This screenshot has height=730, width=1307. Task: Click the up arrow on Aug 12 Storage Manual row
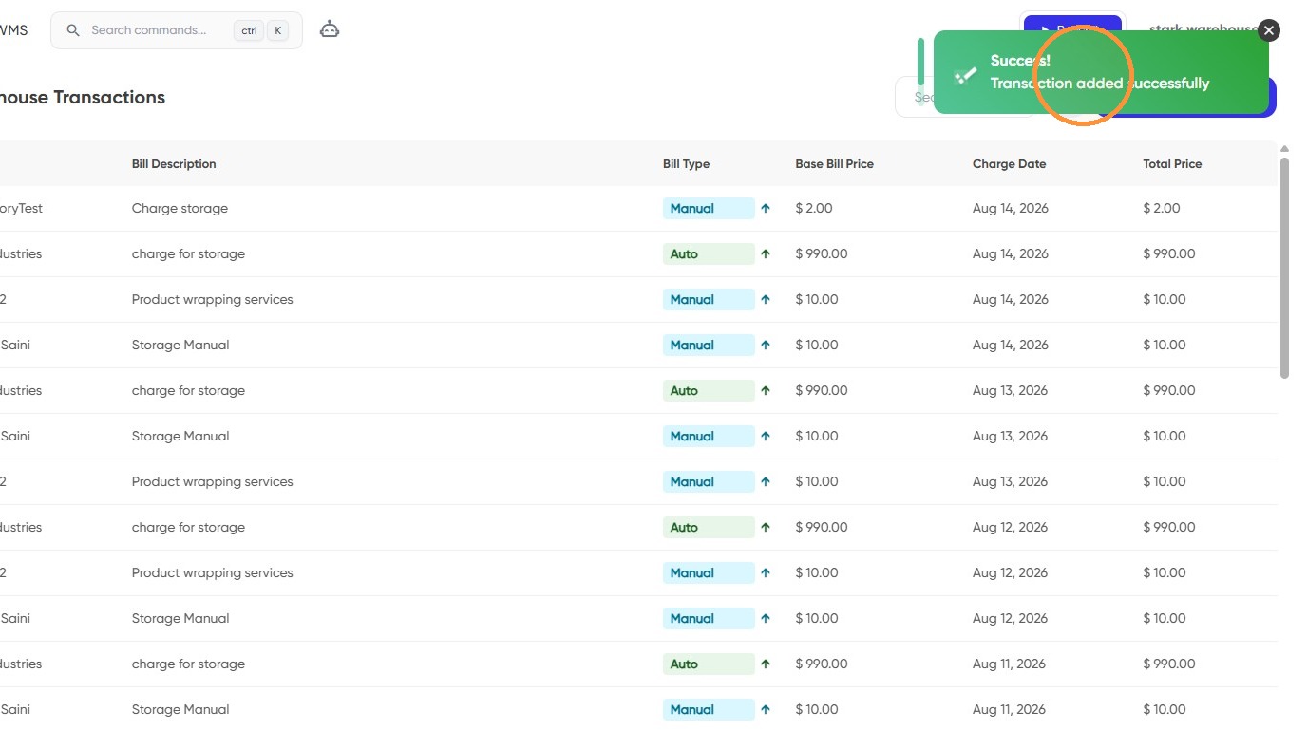coord(766,618)
